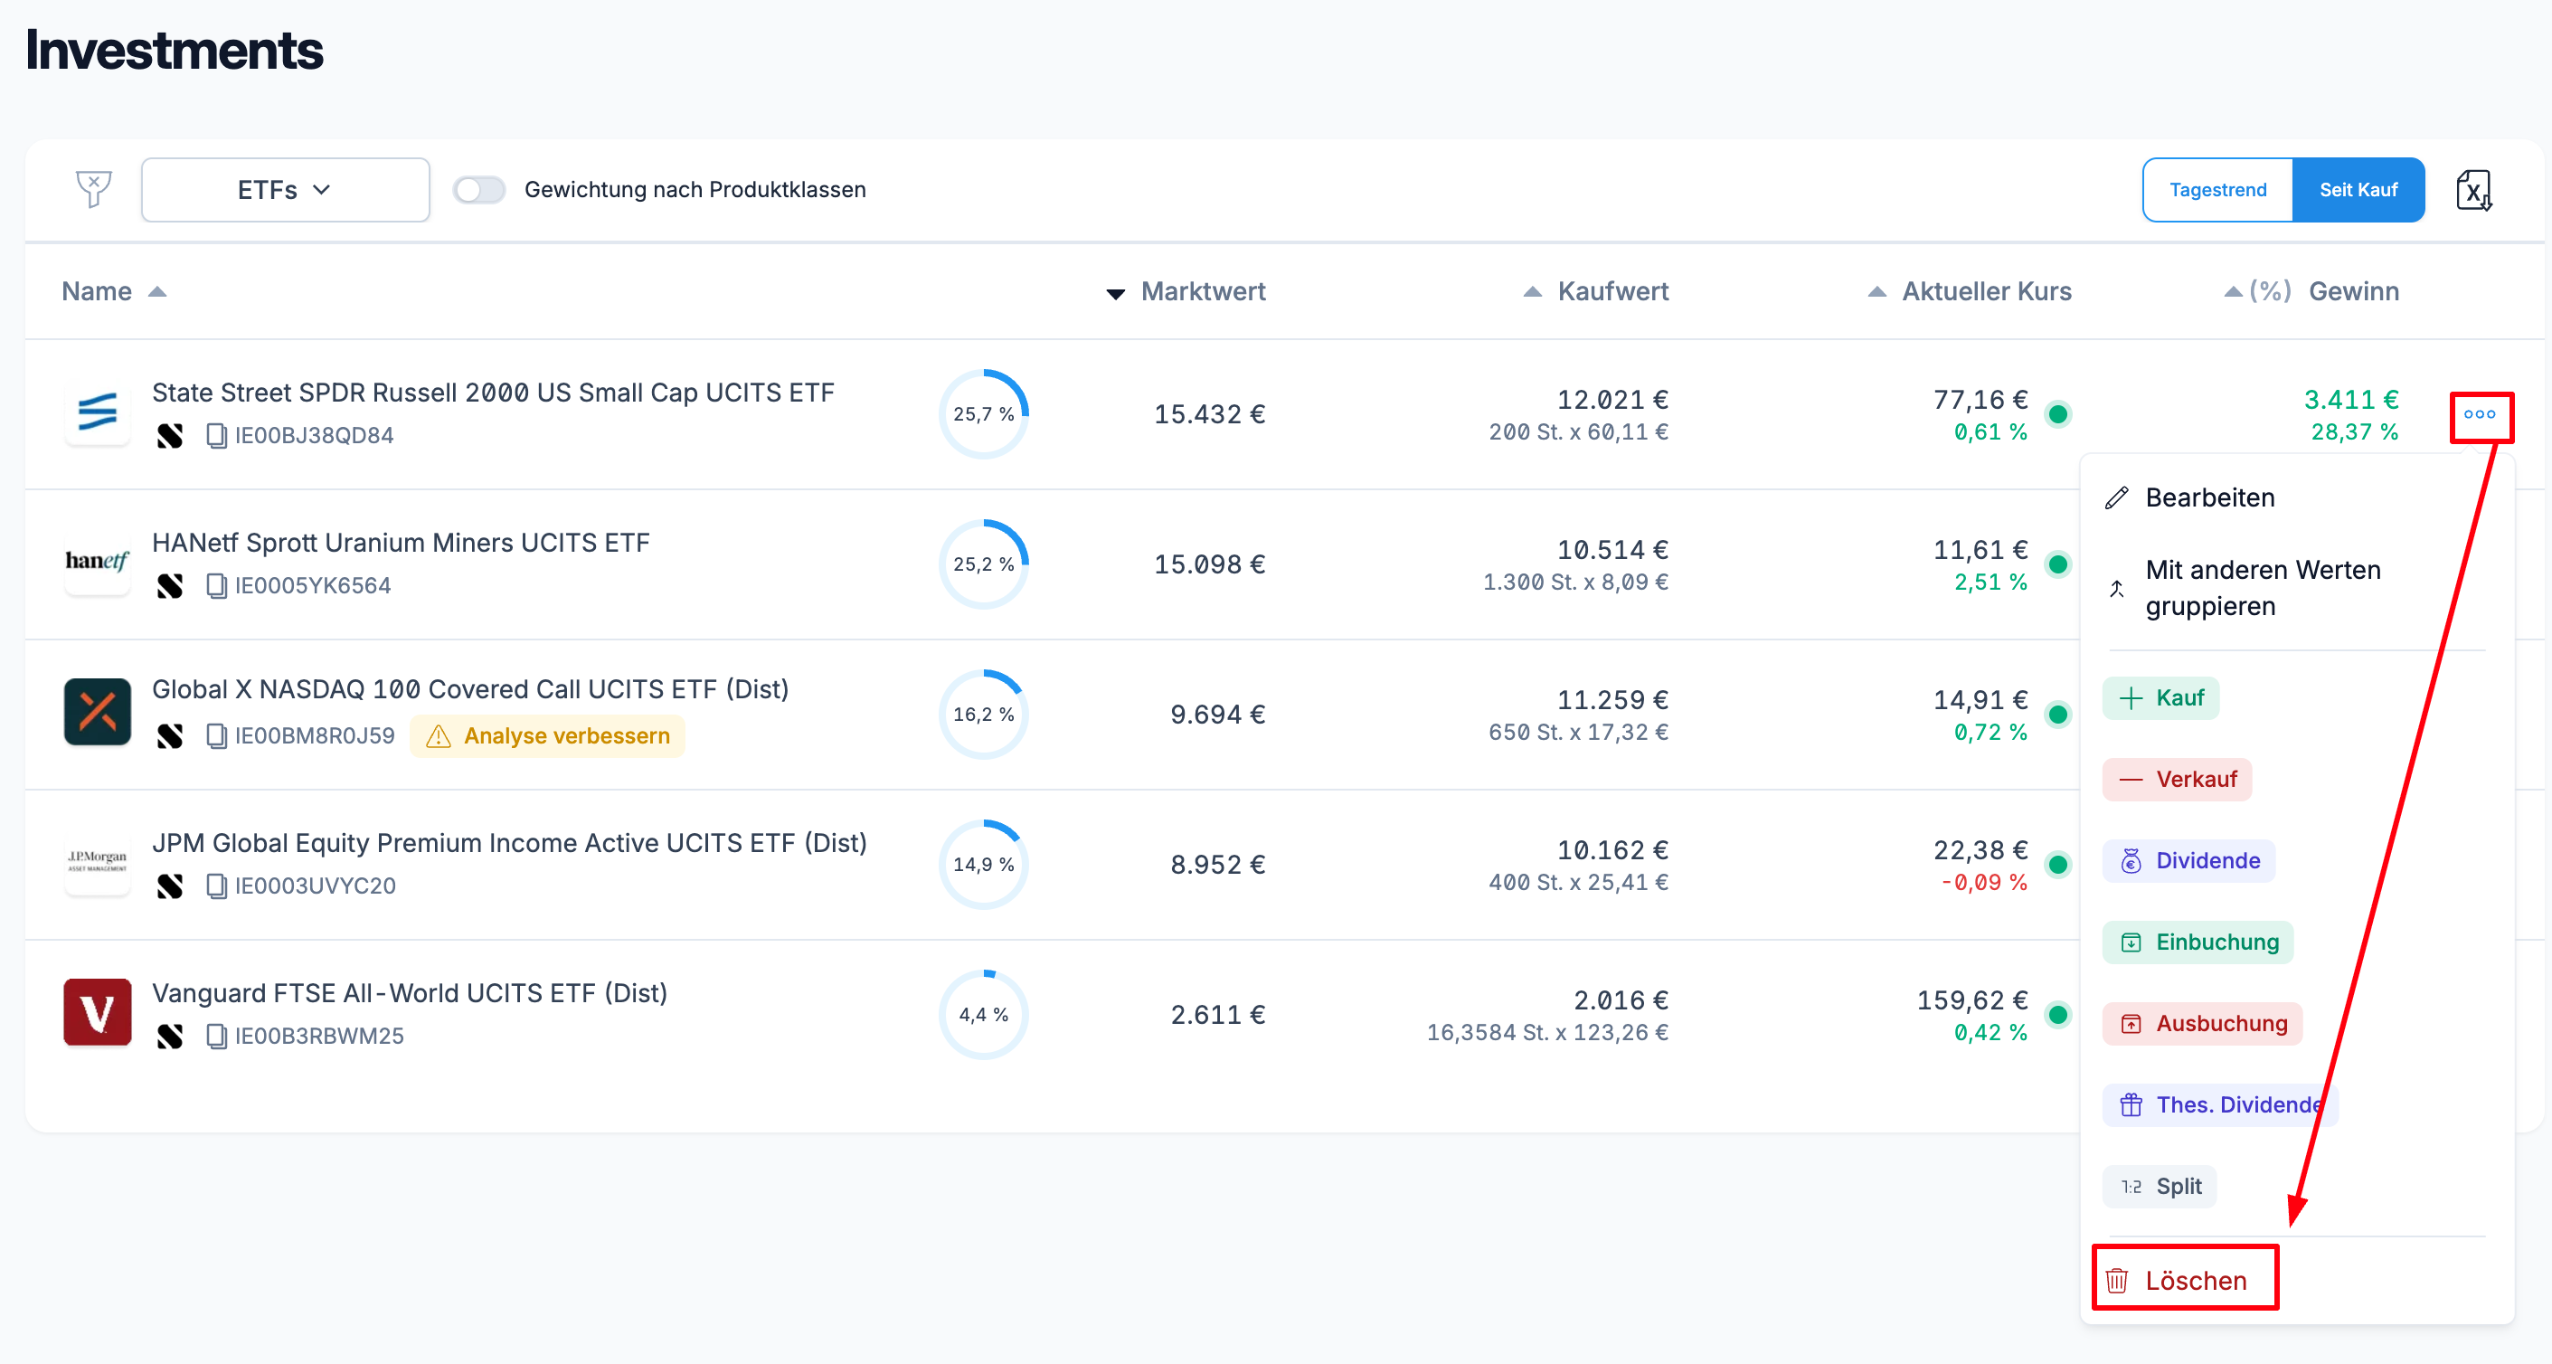This screenshot has height=1364, width=2552.
Task: Click the 14,9 % weighting ring
Action: coord(984,865)
